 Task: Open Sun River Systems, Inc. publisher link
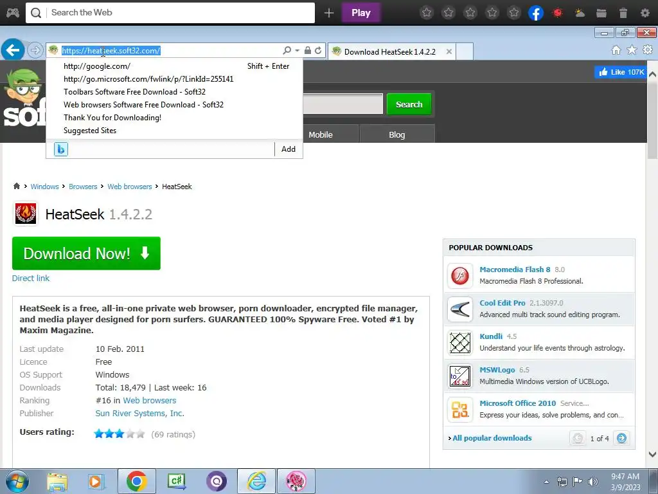[139, 414]
